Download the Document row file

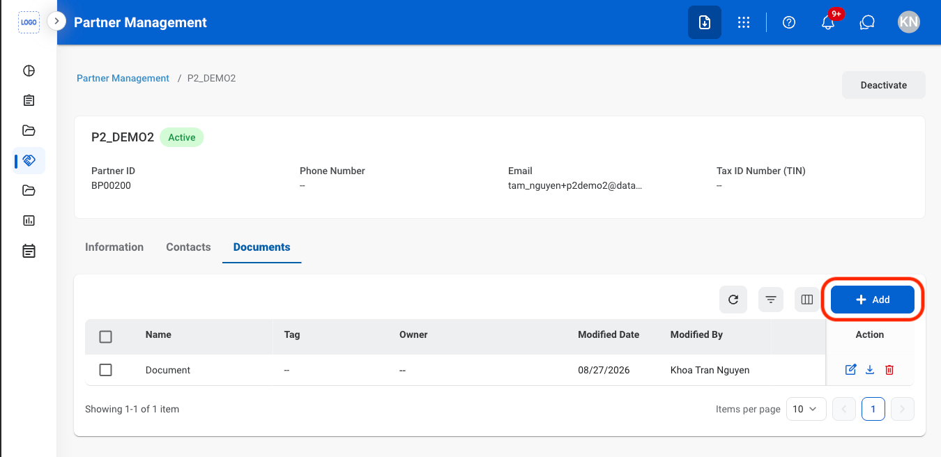870,370
